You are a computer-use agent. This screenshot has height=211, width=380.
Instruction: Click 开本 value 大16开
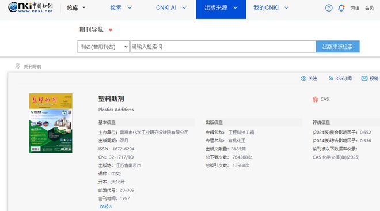click(x=118, y=182)
